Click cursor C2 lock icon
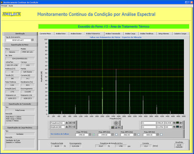Image resolution: width=194 pixels, height=154 pixels. click(181, 126)
